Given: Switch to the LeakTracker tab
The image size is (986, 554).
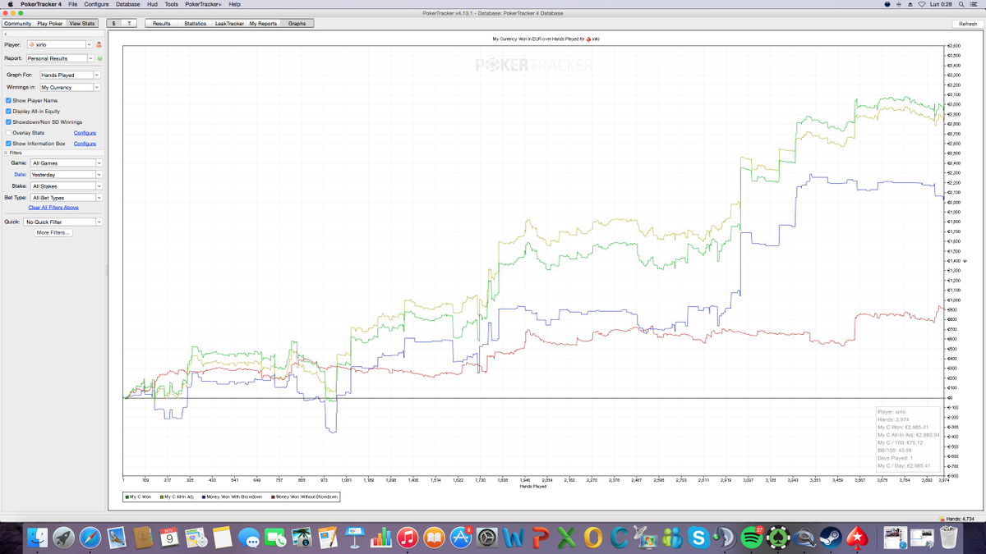Looking at the screenshot, I should coord(229,24).
